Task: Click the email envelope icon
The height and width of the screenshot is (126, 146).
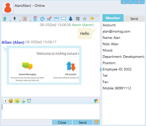Action: point(56,19)
